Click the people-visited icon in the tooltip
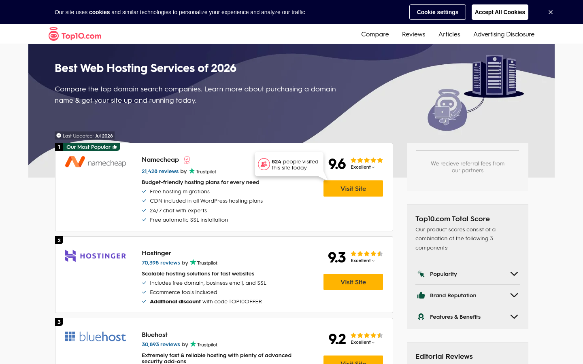 point(264,164)
